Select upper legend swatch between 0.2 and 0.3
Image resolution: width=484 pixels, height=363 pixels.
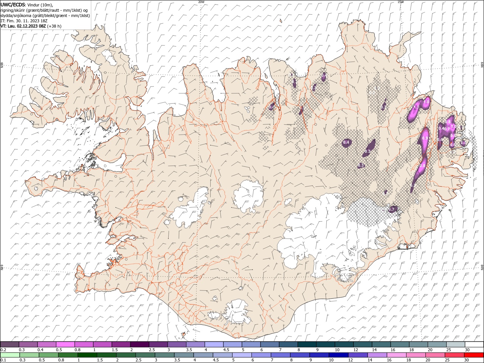(x=10, y=344)
